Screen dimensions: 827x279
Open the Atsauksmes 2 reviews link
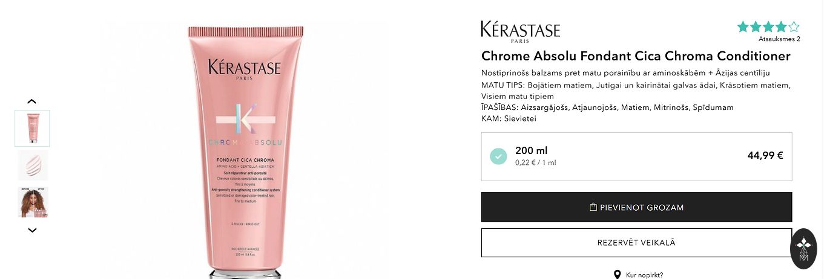(x=779, y=39)
